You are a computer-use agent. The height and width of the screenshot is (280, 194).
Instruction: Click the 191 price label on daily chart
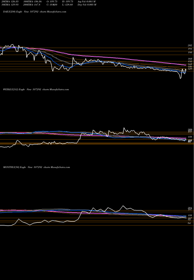pos(190,49)
